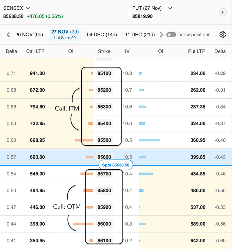Screen dimensions: 232x249
Task: Select the 04 DEC (14d) expiry tab
Action: coord(102,35)
